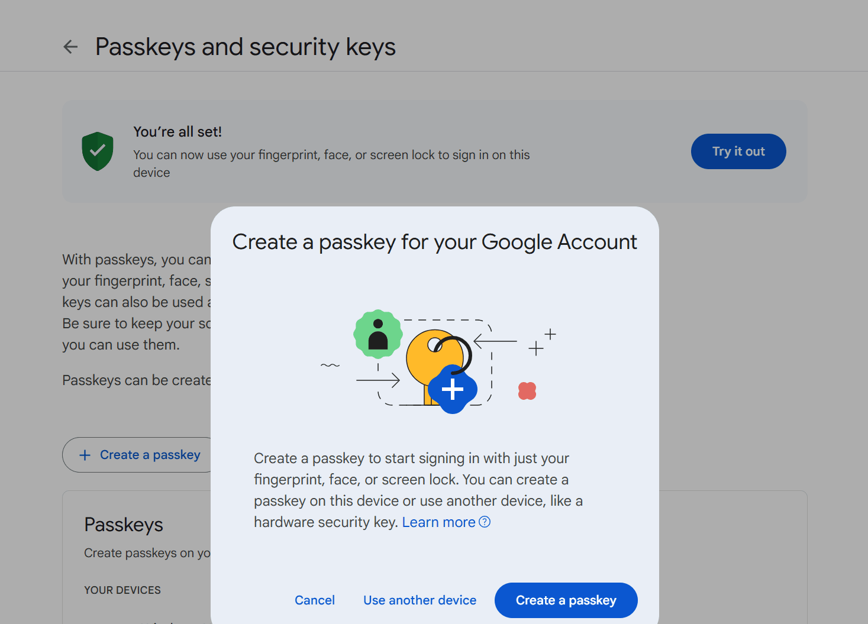Click the Passkeys section heading
This screenshot has height=624, width=868.
[124, 525]
